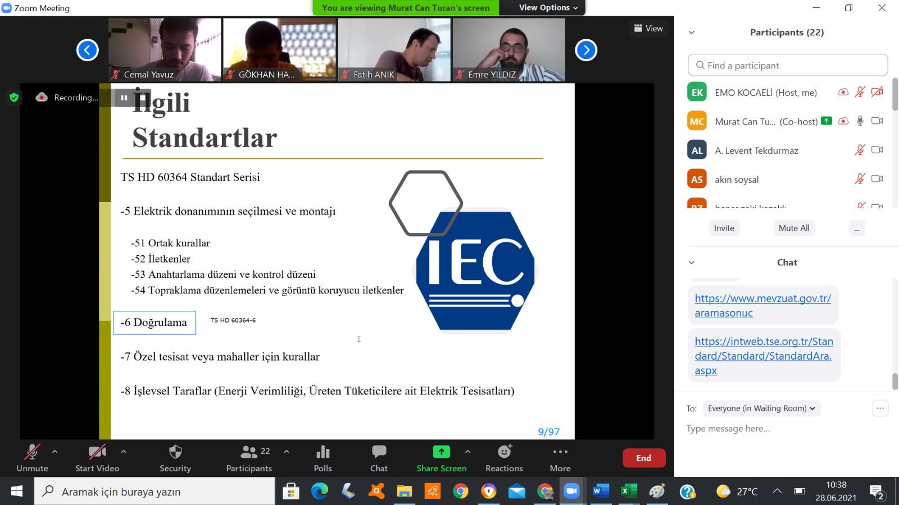The image size is (899, 505).
Task: Click the -6 Doğrulama box on the slide
Action: [155, 323]
